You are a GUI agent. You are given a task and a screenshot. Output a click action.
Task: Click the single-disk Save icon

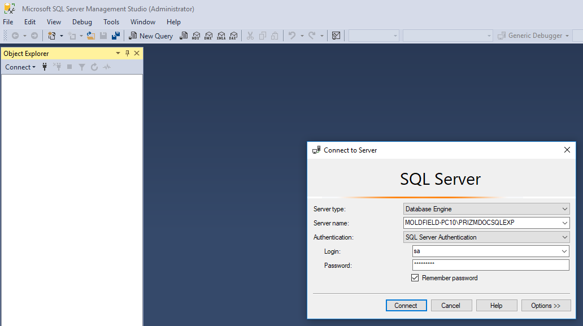(103, 36)
